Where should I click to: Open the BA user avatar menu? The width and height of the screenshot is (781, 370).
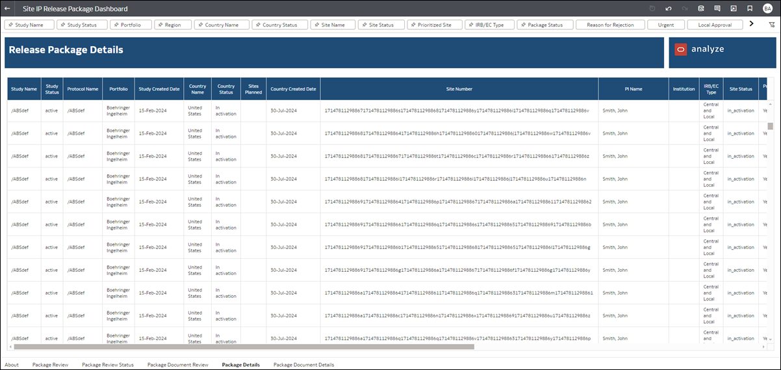point(767,9)
